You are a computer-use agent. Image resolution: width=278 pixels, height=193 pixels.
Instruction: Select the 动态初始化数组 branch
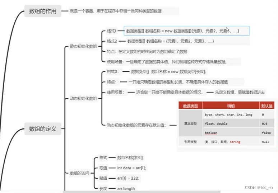(x=83, y=98)
